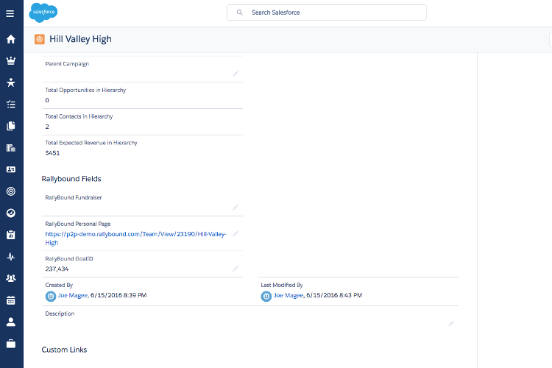Viewport: 552px width, 368px height.
Task: Open the RallyBound Personal Page URL link
Action: point(135,234)
